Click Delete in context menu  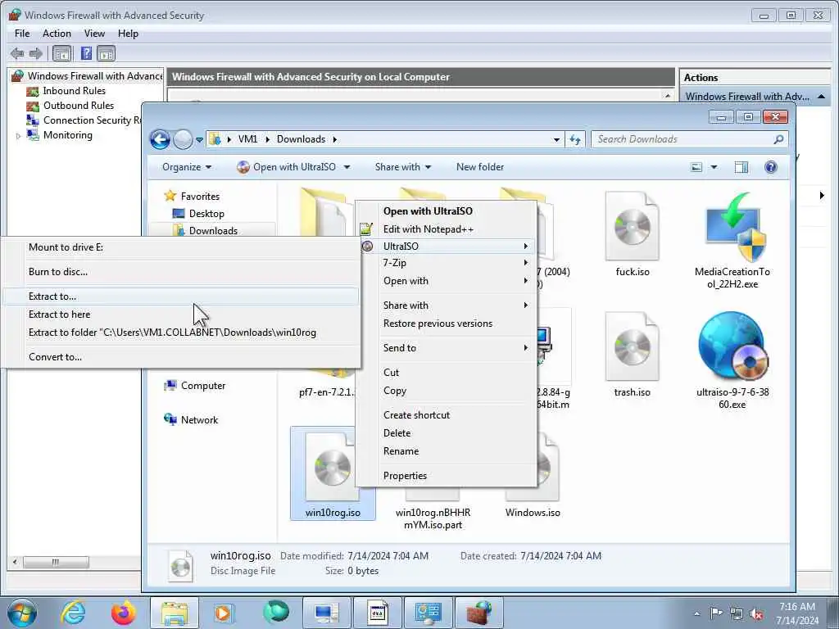[x=447, y=433]
